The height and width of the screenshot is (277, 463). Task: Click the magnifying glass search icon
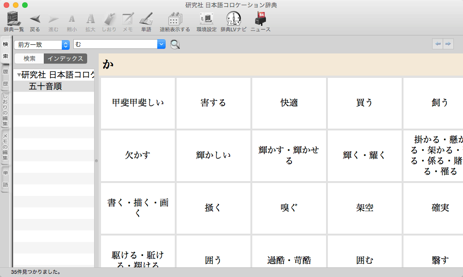[x=175, y=44]
